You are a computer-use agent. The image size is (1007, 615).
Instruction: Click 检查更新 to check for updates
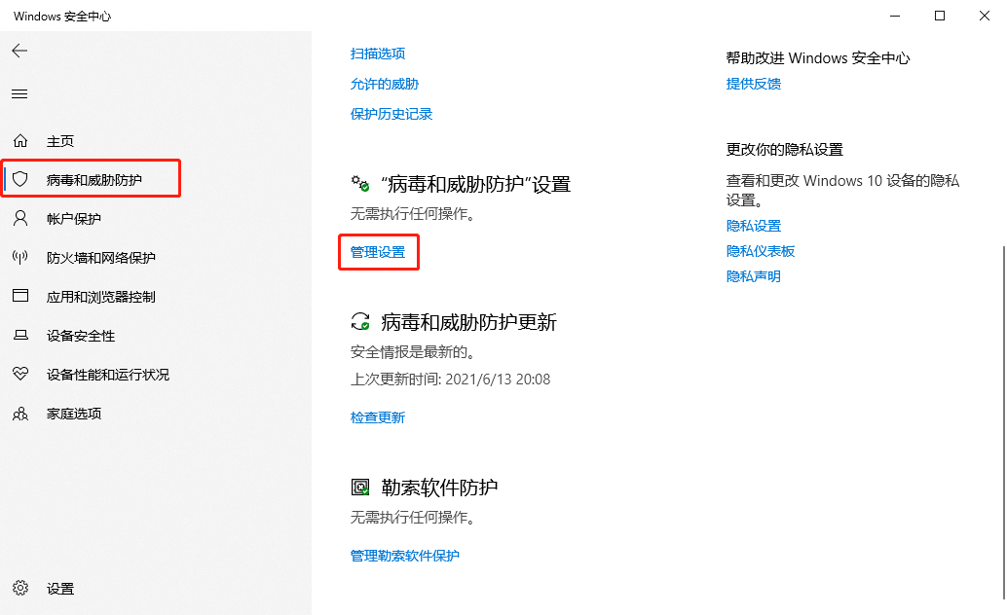[376, 416]
